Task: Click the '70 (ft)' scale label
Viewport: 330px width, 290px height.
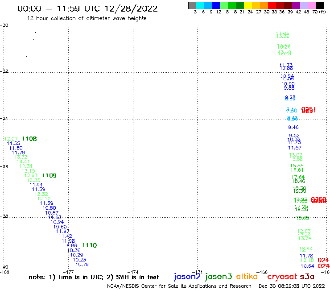Action: coord(319,12)
